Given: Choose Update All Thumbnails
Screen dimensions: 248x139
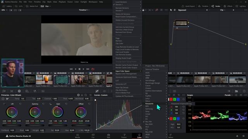Looking at the screenshot, I should (x=128, y=96).
